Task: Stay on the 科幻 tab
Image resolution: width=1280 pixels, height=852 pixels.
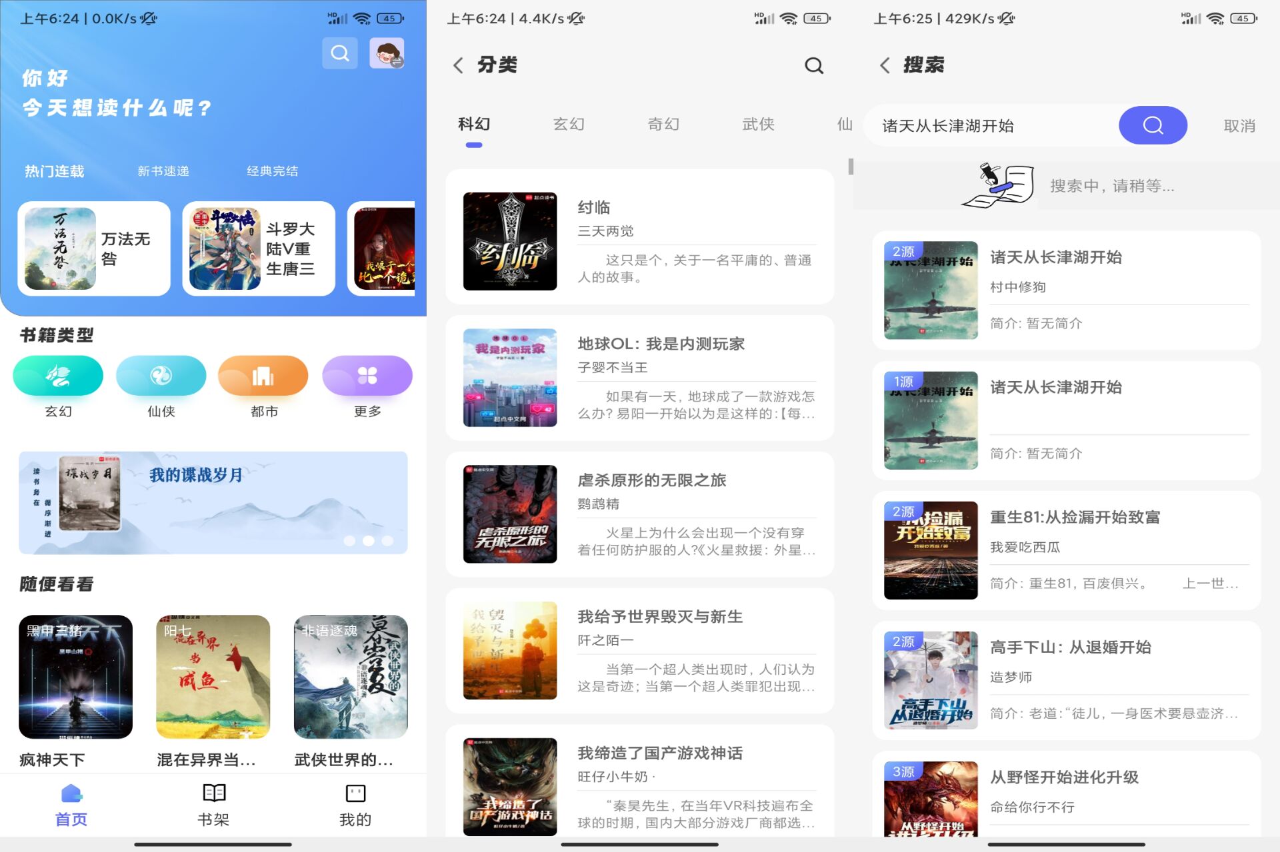Action: click(474, 125)
